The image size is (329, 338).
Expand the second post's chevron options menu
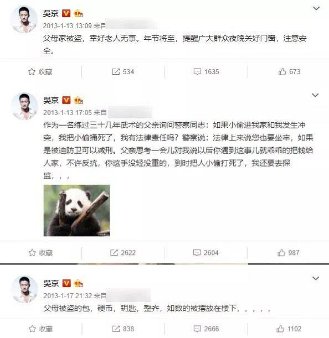tap(315, 95)
